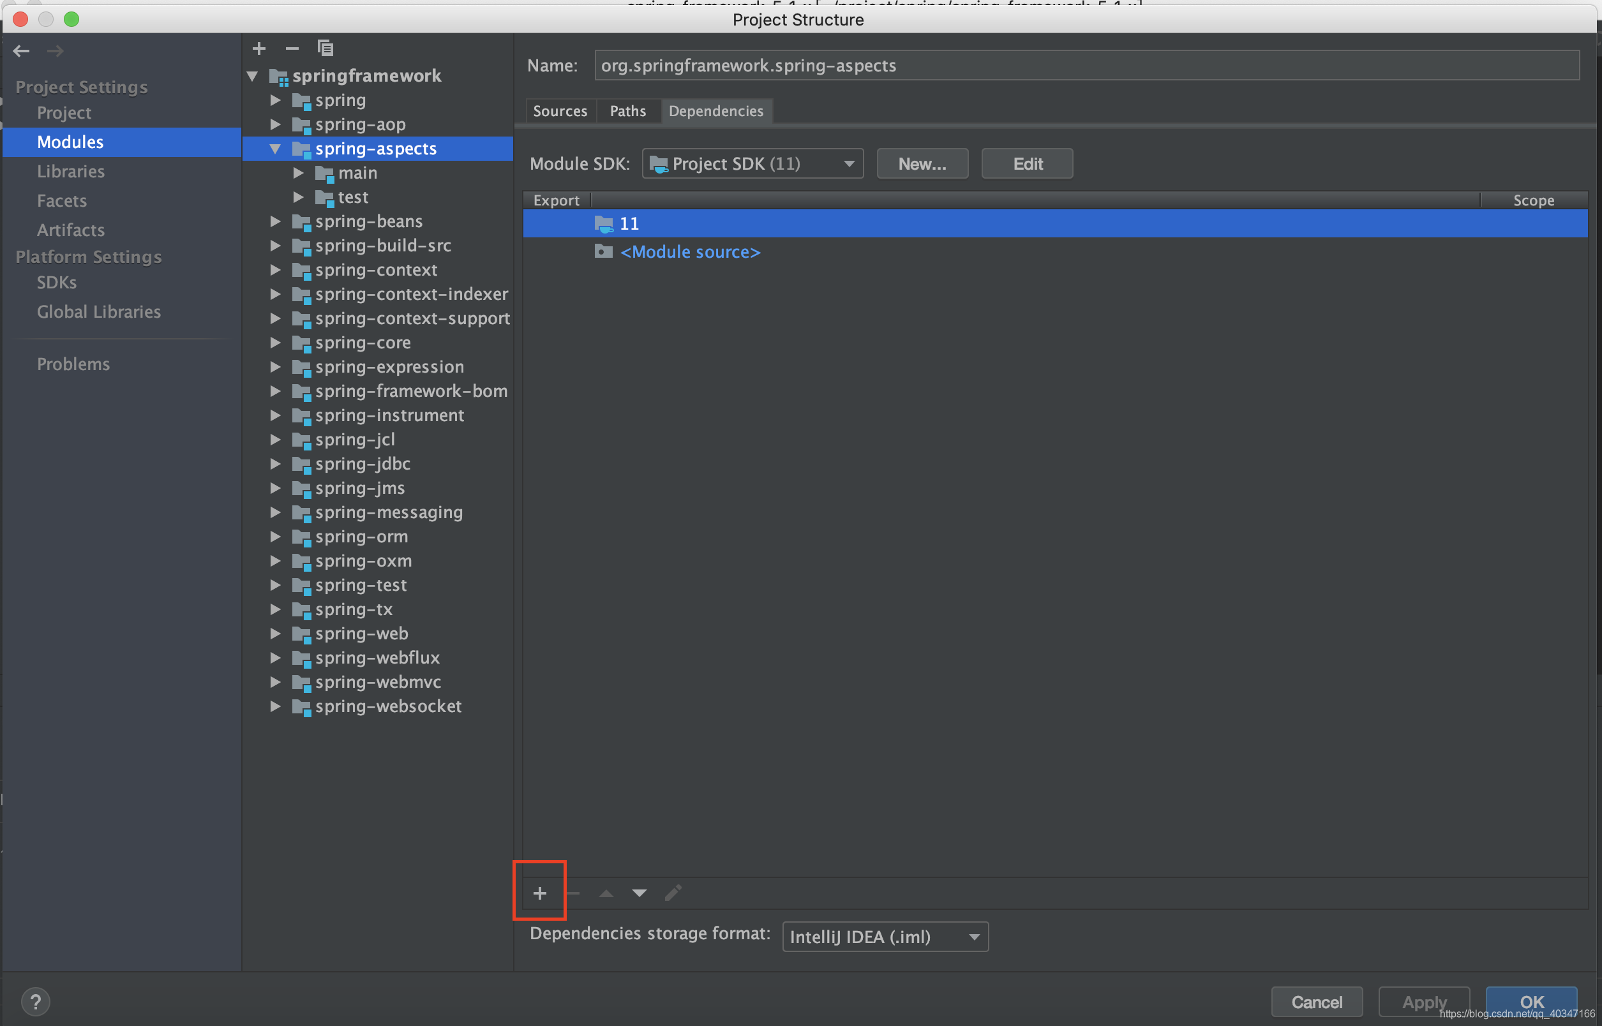Image resolution: width=1602 pixels, height=1026 pixels.
Task: Click the New SDK button
Action: (x=921, y=162)
